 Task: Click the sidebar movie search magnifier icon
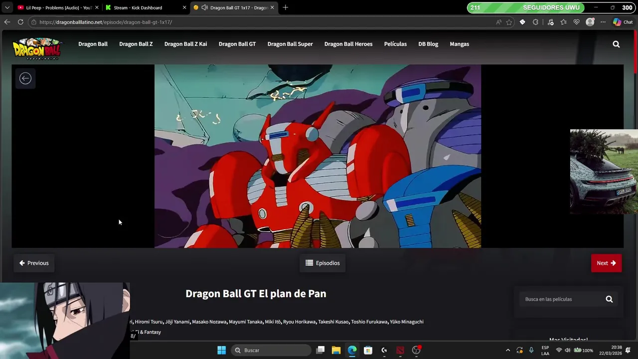tap(609, 299)
